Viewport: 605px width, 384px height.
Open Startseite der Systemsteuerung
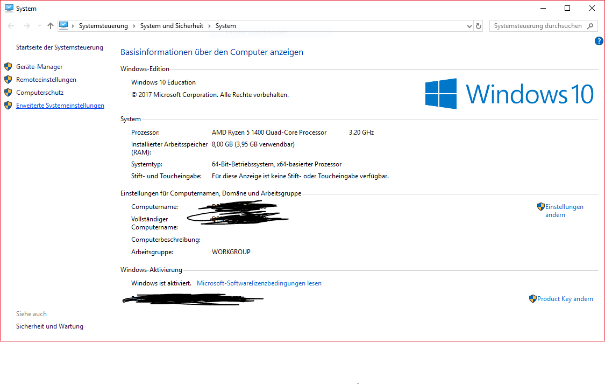[60, 47]
